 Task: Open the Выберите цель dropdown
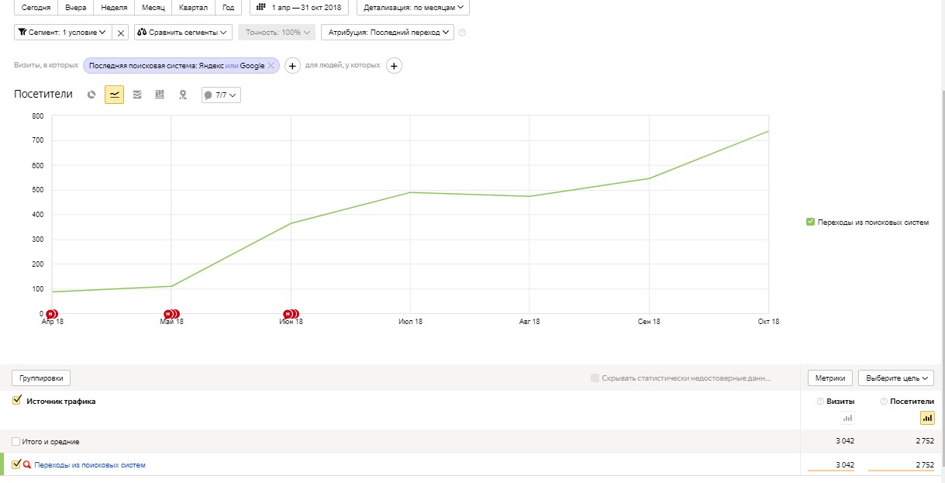point(895,378)
